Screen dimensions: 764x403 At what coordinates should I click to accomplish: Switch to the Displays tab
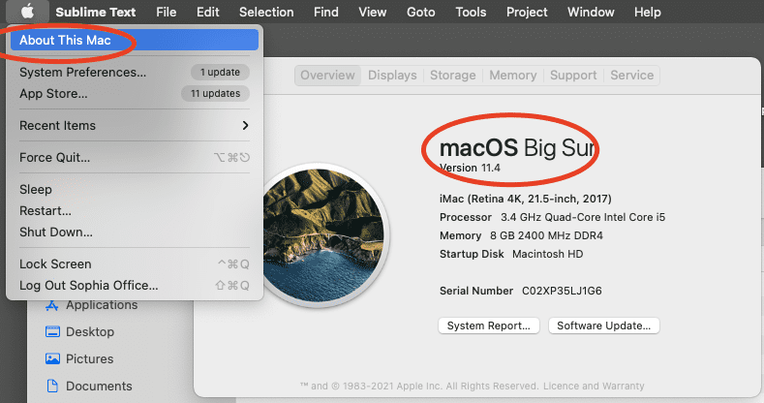[x=392, y=76]
